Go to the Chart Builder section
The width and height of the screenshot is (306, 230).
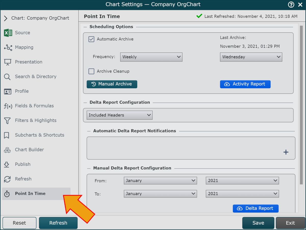coord(29,149)
